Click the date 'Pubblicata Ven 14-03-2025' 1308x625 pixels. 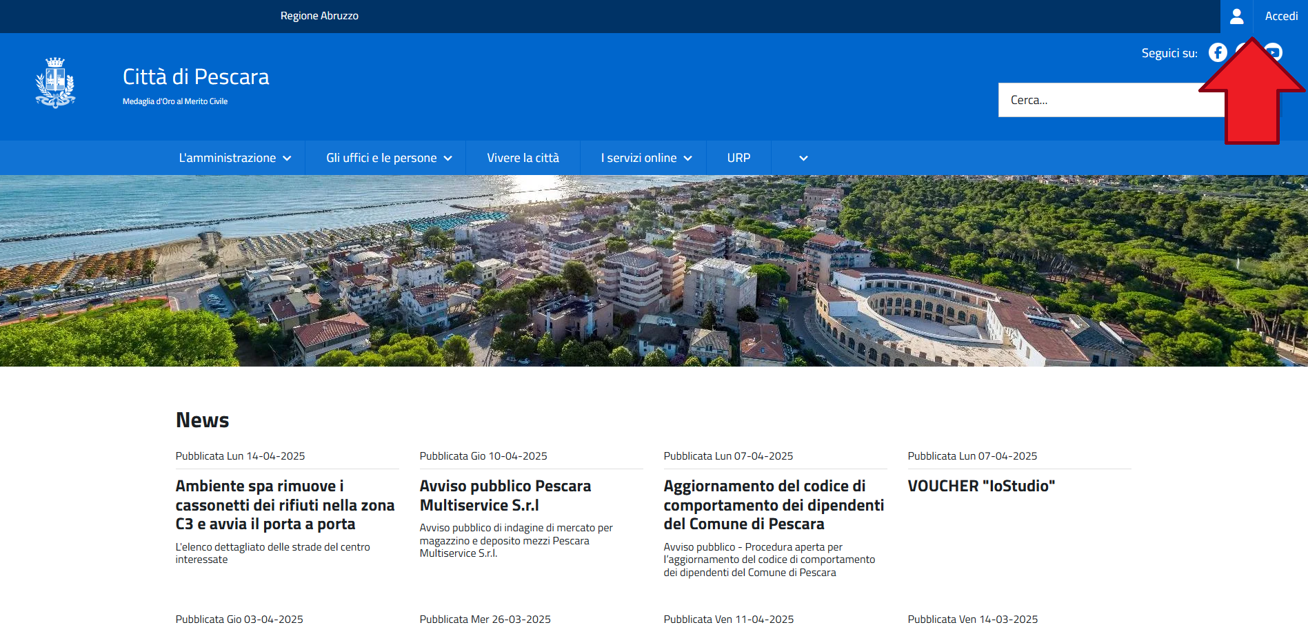pos(973,619)
